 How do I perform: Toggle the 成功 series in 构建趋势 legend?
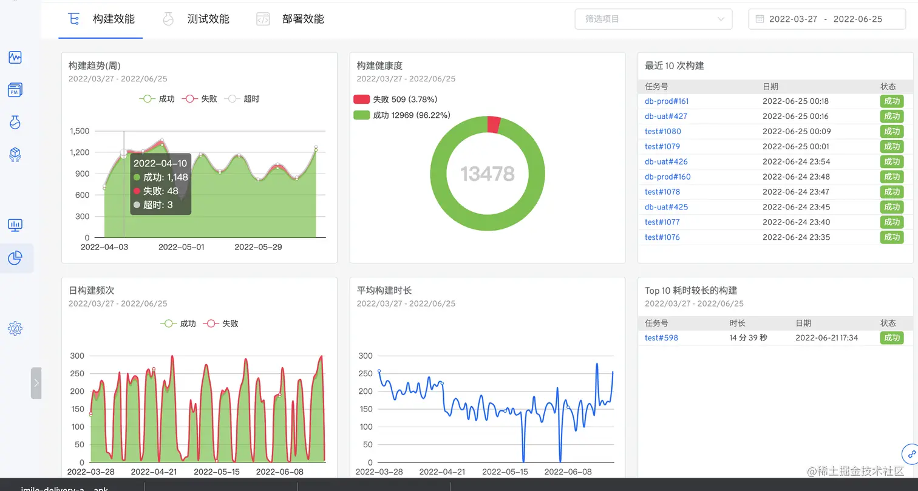point(157,99)
